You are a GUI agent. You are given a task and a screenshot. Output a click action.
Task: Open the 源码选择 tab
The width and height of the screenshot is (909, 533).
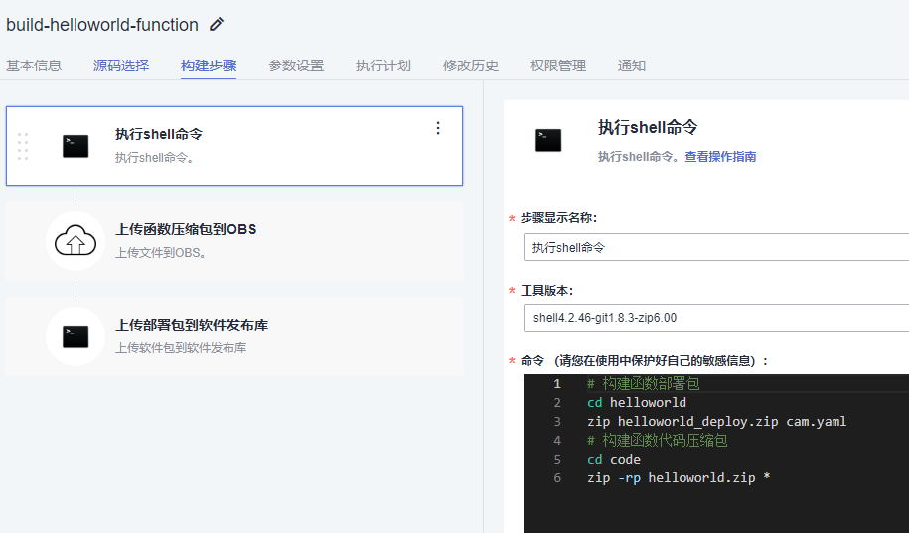[121, 66]
